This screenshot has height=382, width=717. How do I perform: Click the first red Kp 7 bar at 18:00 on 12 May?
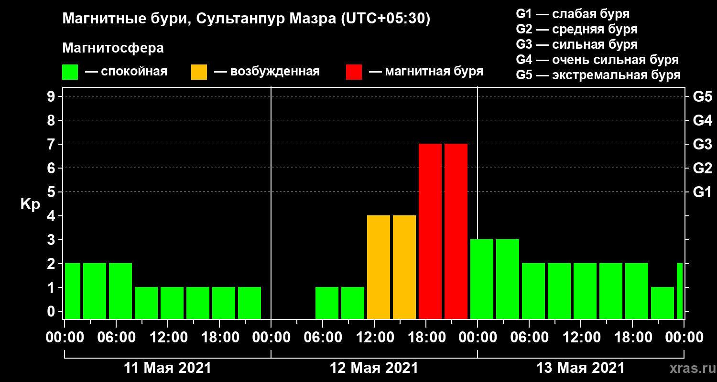(430, 231)
